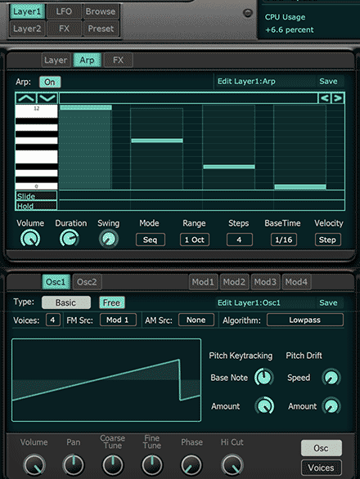Viewport: 360px width, 479px height.
Task: Open the Range dropdown showing 1 Oct
Action: (195, 239)
